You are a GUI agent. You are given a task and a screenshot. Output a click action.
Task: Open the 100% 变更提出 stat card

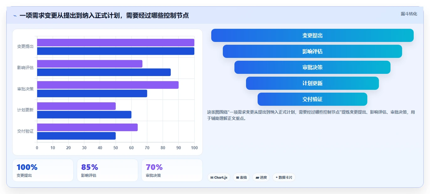(43, 170)
